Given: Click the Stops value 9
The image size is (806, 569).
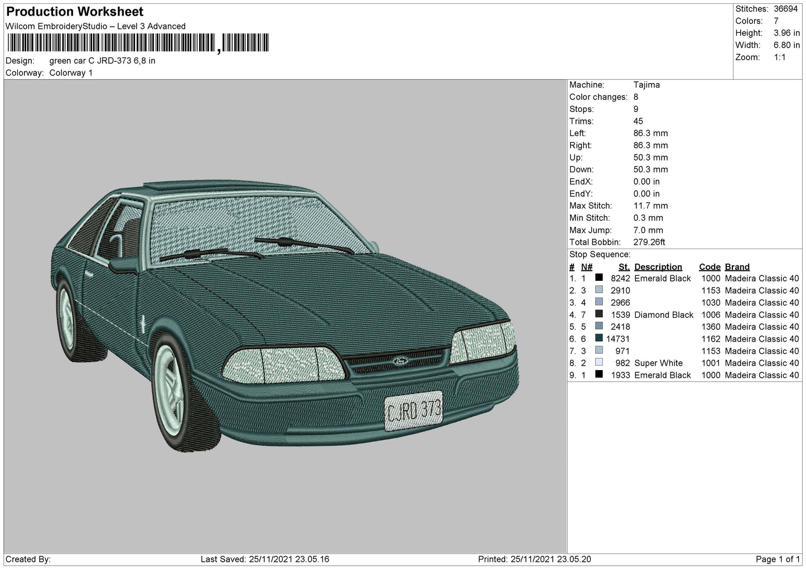Looking at the screenshot, I should [x=636, y=109].
